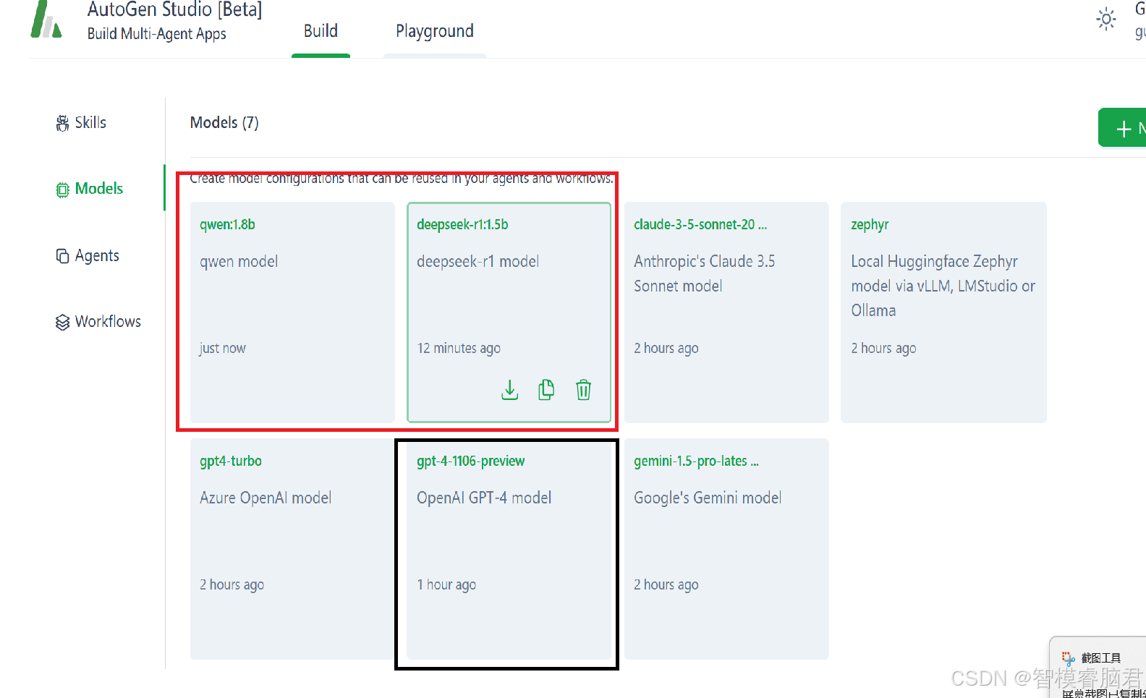Click the AutoGen Studio logo icon

tap(46, 19)
